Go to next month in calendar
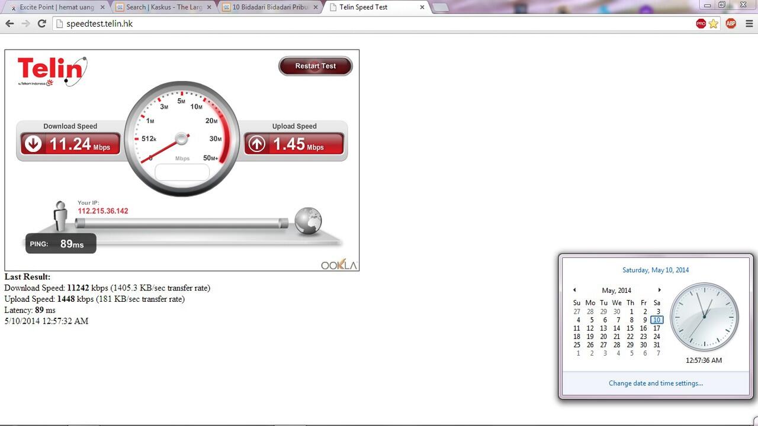Image resolution: width=758 pixels, height=426 pixels. [x=659, y=290]
